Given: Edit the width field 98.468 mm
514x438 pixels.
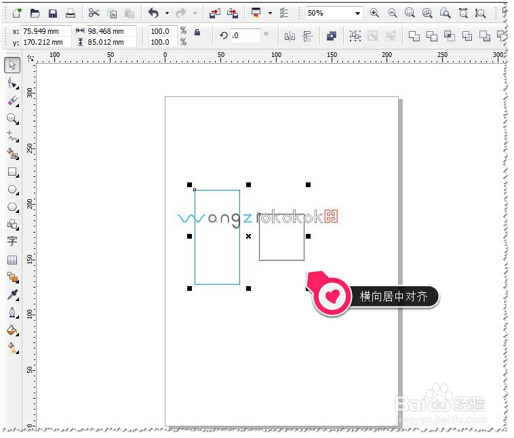Looking at the screenshot, I should (x=111, y=31).
